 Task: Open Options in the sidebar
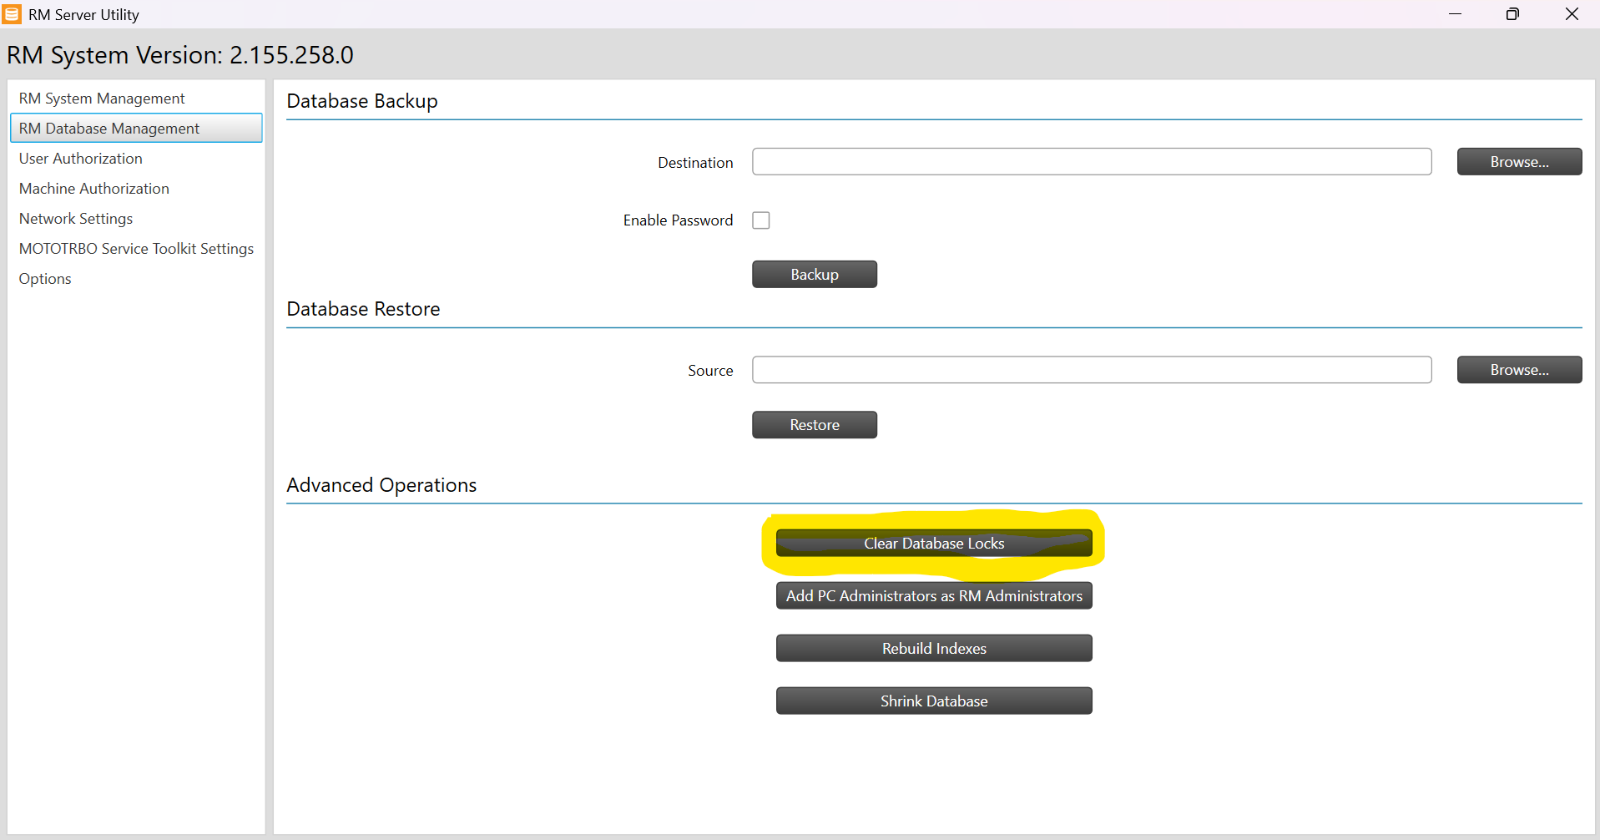(x=136, y=279)
